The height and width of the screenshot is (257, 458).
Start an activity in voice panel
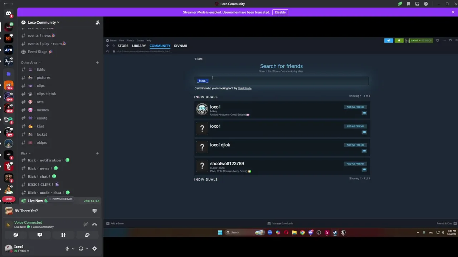[63, 235]
